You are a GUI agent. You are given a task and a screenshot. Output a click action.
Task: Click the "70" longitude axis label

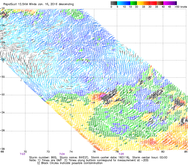(25, 152)
